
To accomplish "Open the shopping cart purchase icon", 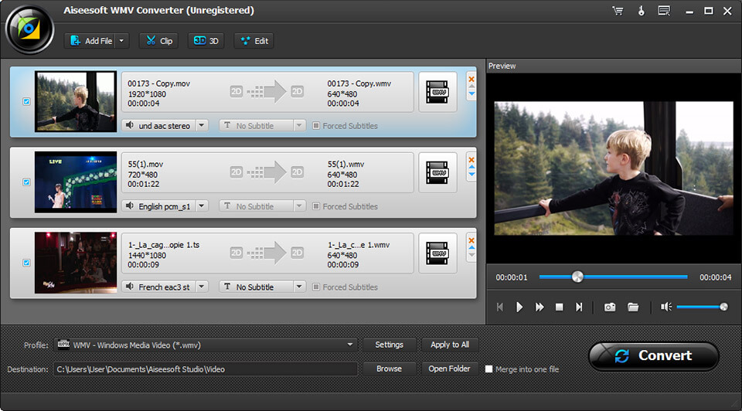I will [618, 11].
